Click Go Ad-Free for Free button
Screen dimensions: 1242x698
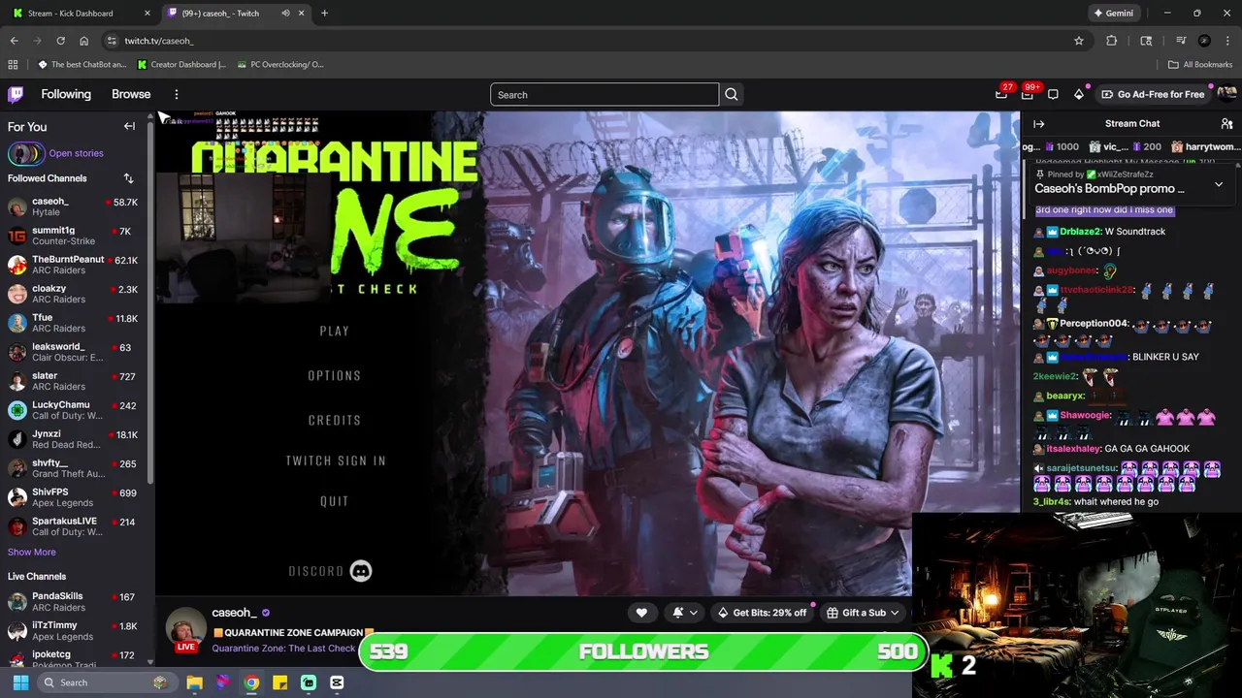pos(1153,94)
